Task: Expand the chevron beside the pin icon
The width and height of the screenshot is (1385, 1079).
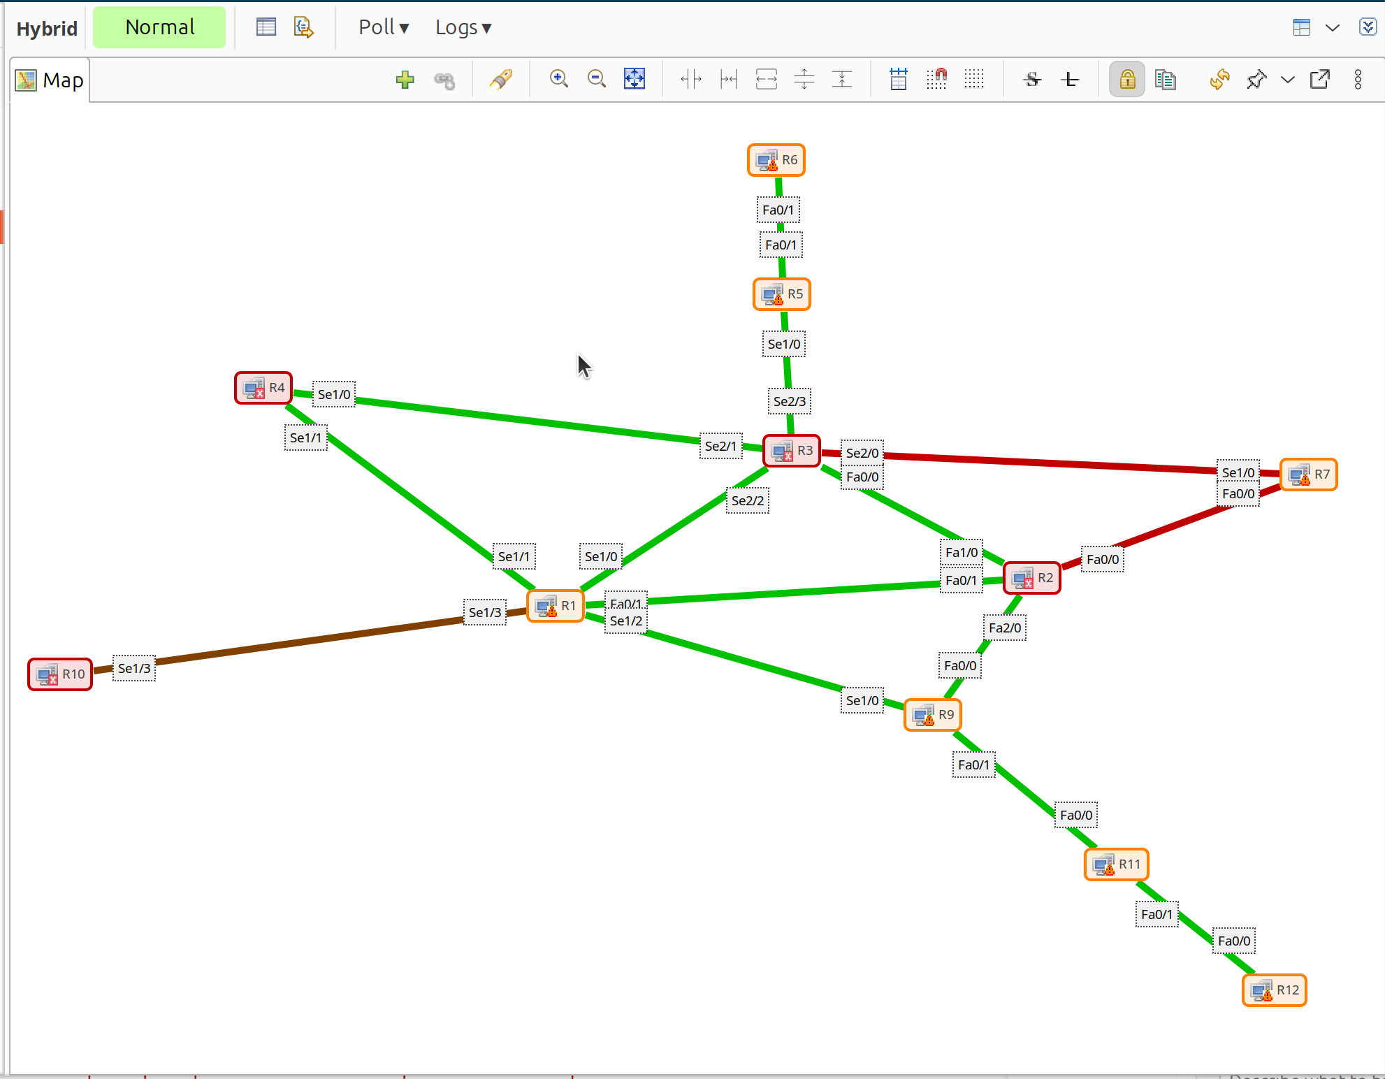Action: (x=1287, y=80)
